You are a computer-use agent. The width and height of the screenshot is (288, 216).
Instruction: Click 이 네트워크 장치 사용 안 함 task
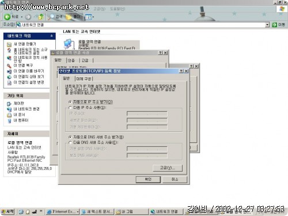pos(31,59)
